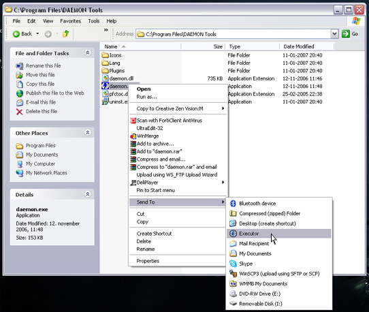Choose Cut from the context menu
369x312 pixels.
click(178, 214)
